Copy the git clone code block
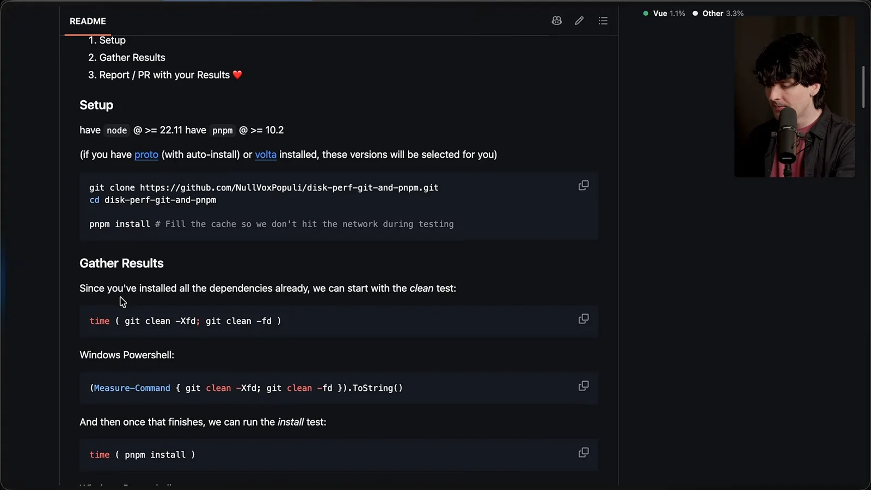The height and width of the screenshot is (490, 871). 583,186
